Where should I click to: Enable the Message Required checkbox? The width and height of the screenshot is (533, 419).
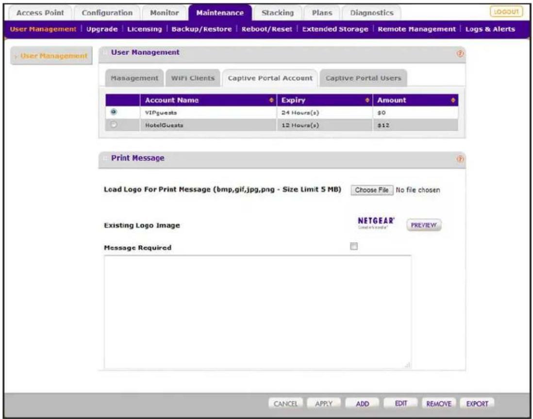pyautogui.click(x=354, y=246)
